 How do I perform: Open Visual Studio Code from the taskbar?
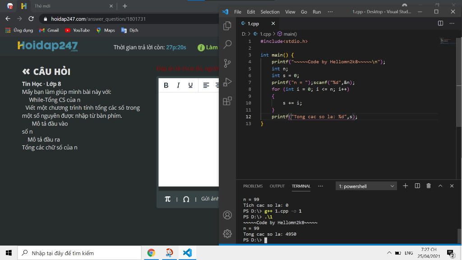tap(187, 253)
